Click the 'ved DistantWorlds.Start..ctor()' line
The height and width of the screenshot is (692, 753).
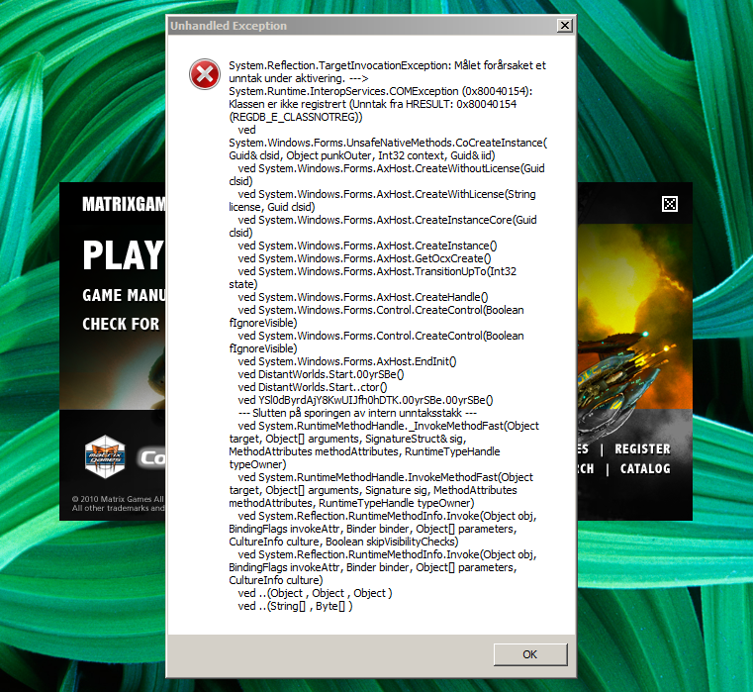[x=313, y=387]
